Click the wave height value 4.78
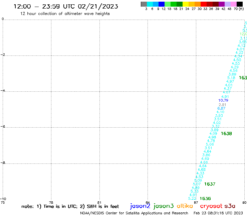The image size is (247, 216). (x=211, y=141)
